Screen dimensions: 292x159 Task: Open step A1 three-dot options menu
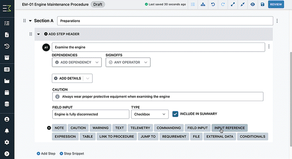click(269, 47)
